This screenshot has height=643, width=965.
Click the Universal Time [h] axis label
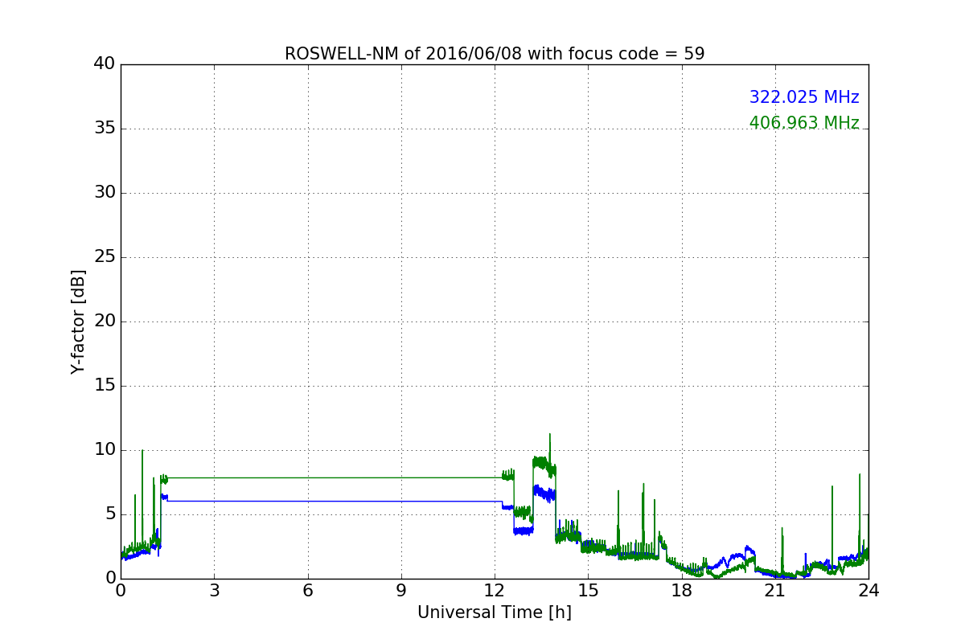click(495, 612)
